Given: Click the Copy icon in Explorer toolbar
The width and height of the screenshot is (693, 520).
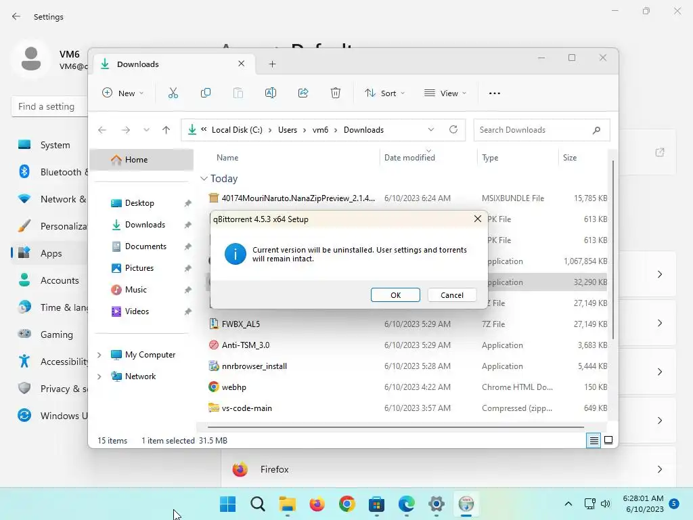Looking at the screenshot, I should tap(206, 93).
